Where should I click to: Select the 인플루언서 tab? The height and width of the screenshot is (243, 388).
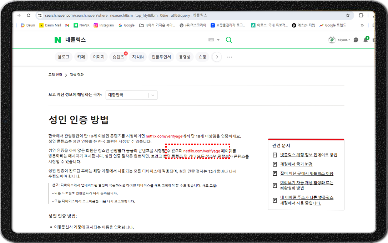(x=161, y=57)
